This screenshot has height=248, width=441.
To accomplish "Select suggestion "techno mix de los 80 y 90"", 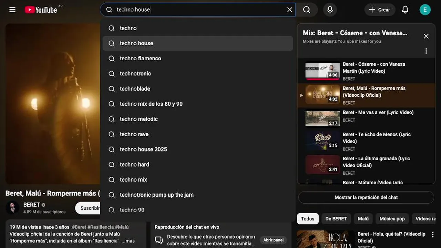I will pyautogui.click(x=198, y=104).
